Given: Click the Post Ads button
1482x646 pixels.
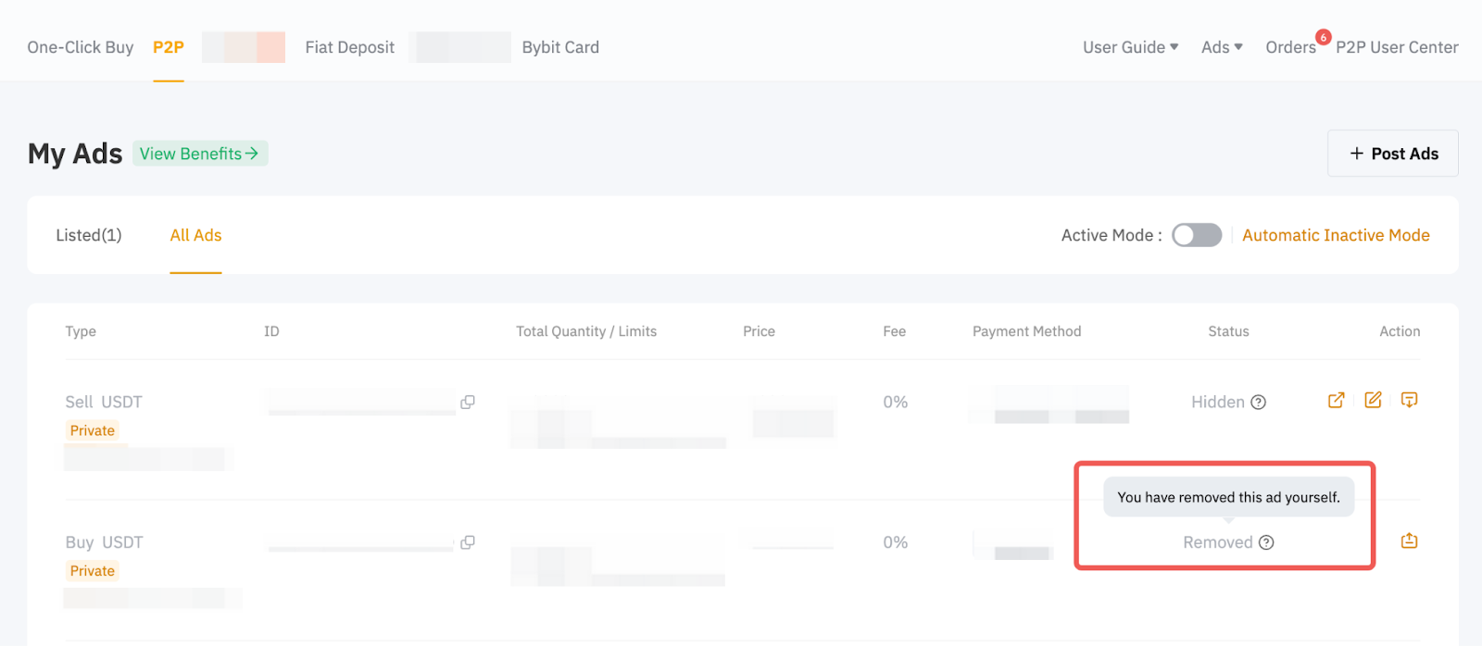Looking at the screenshot, I should [x=1392, y=154].
